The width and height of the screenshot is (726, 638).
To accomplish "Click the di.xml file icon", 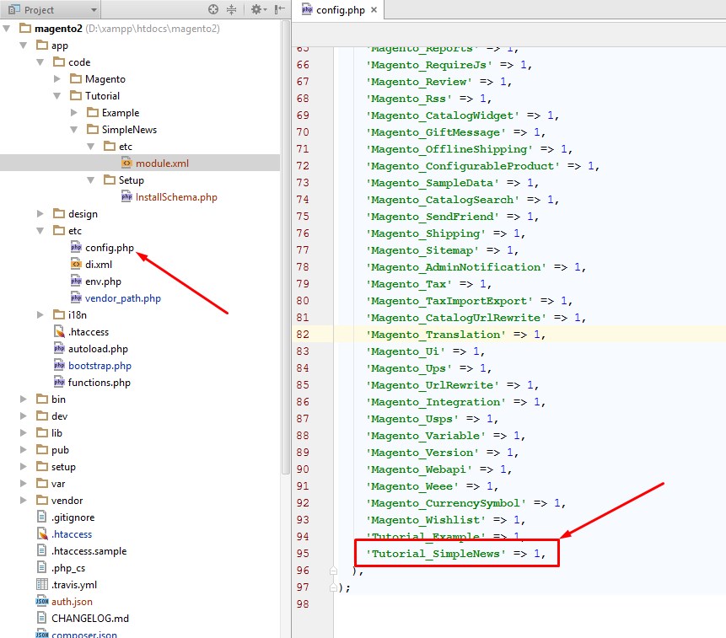I will pyautogui.click(x=76, y=264).
